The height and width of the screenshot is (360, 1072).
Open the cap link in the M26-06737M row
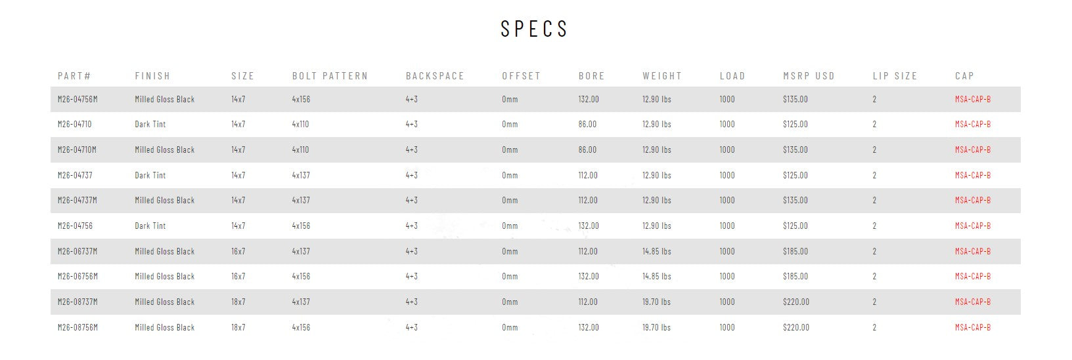pos(972,252)
